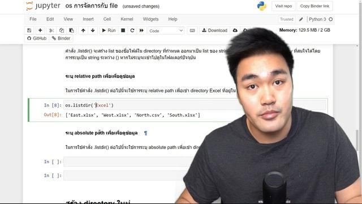The width and height of the screenshot is (362, 204).
Task: Click the Out[8] file list output
Action: tap(133, 115)
